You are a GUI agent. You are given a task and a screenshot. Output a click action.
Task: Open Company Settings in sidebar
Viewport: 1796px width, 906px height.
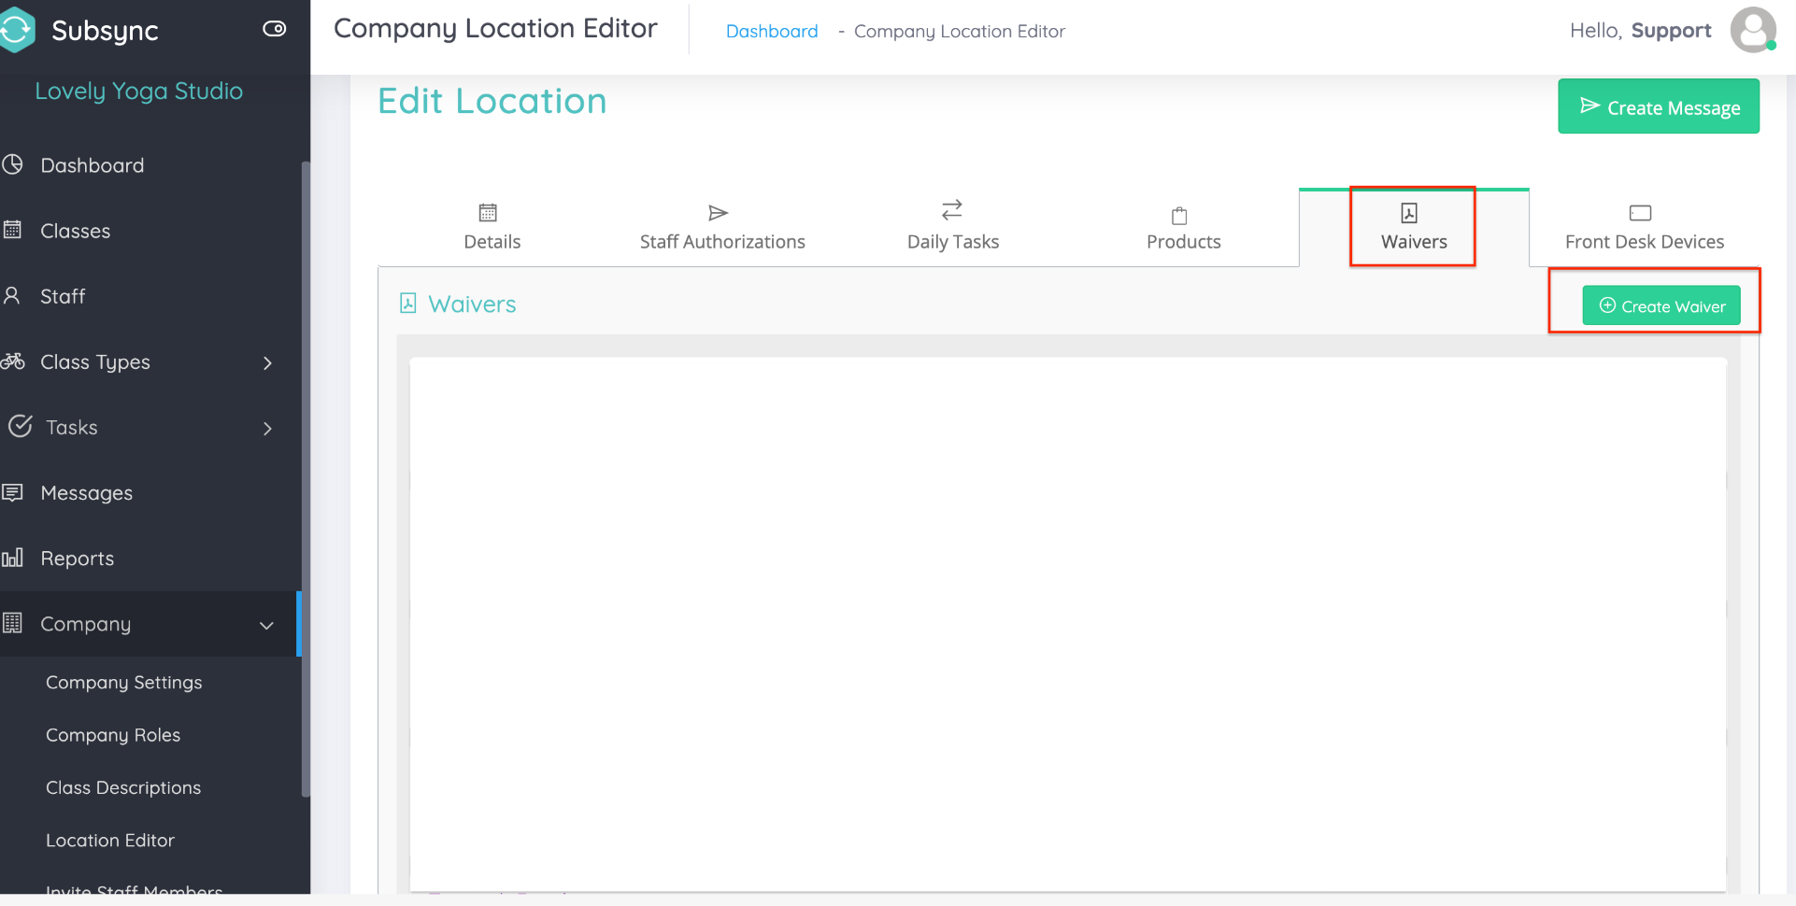(x=123, y=683)
